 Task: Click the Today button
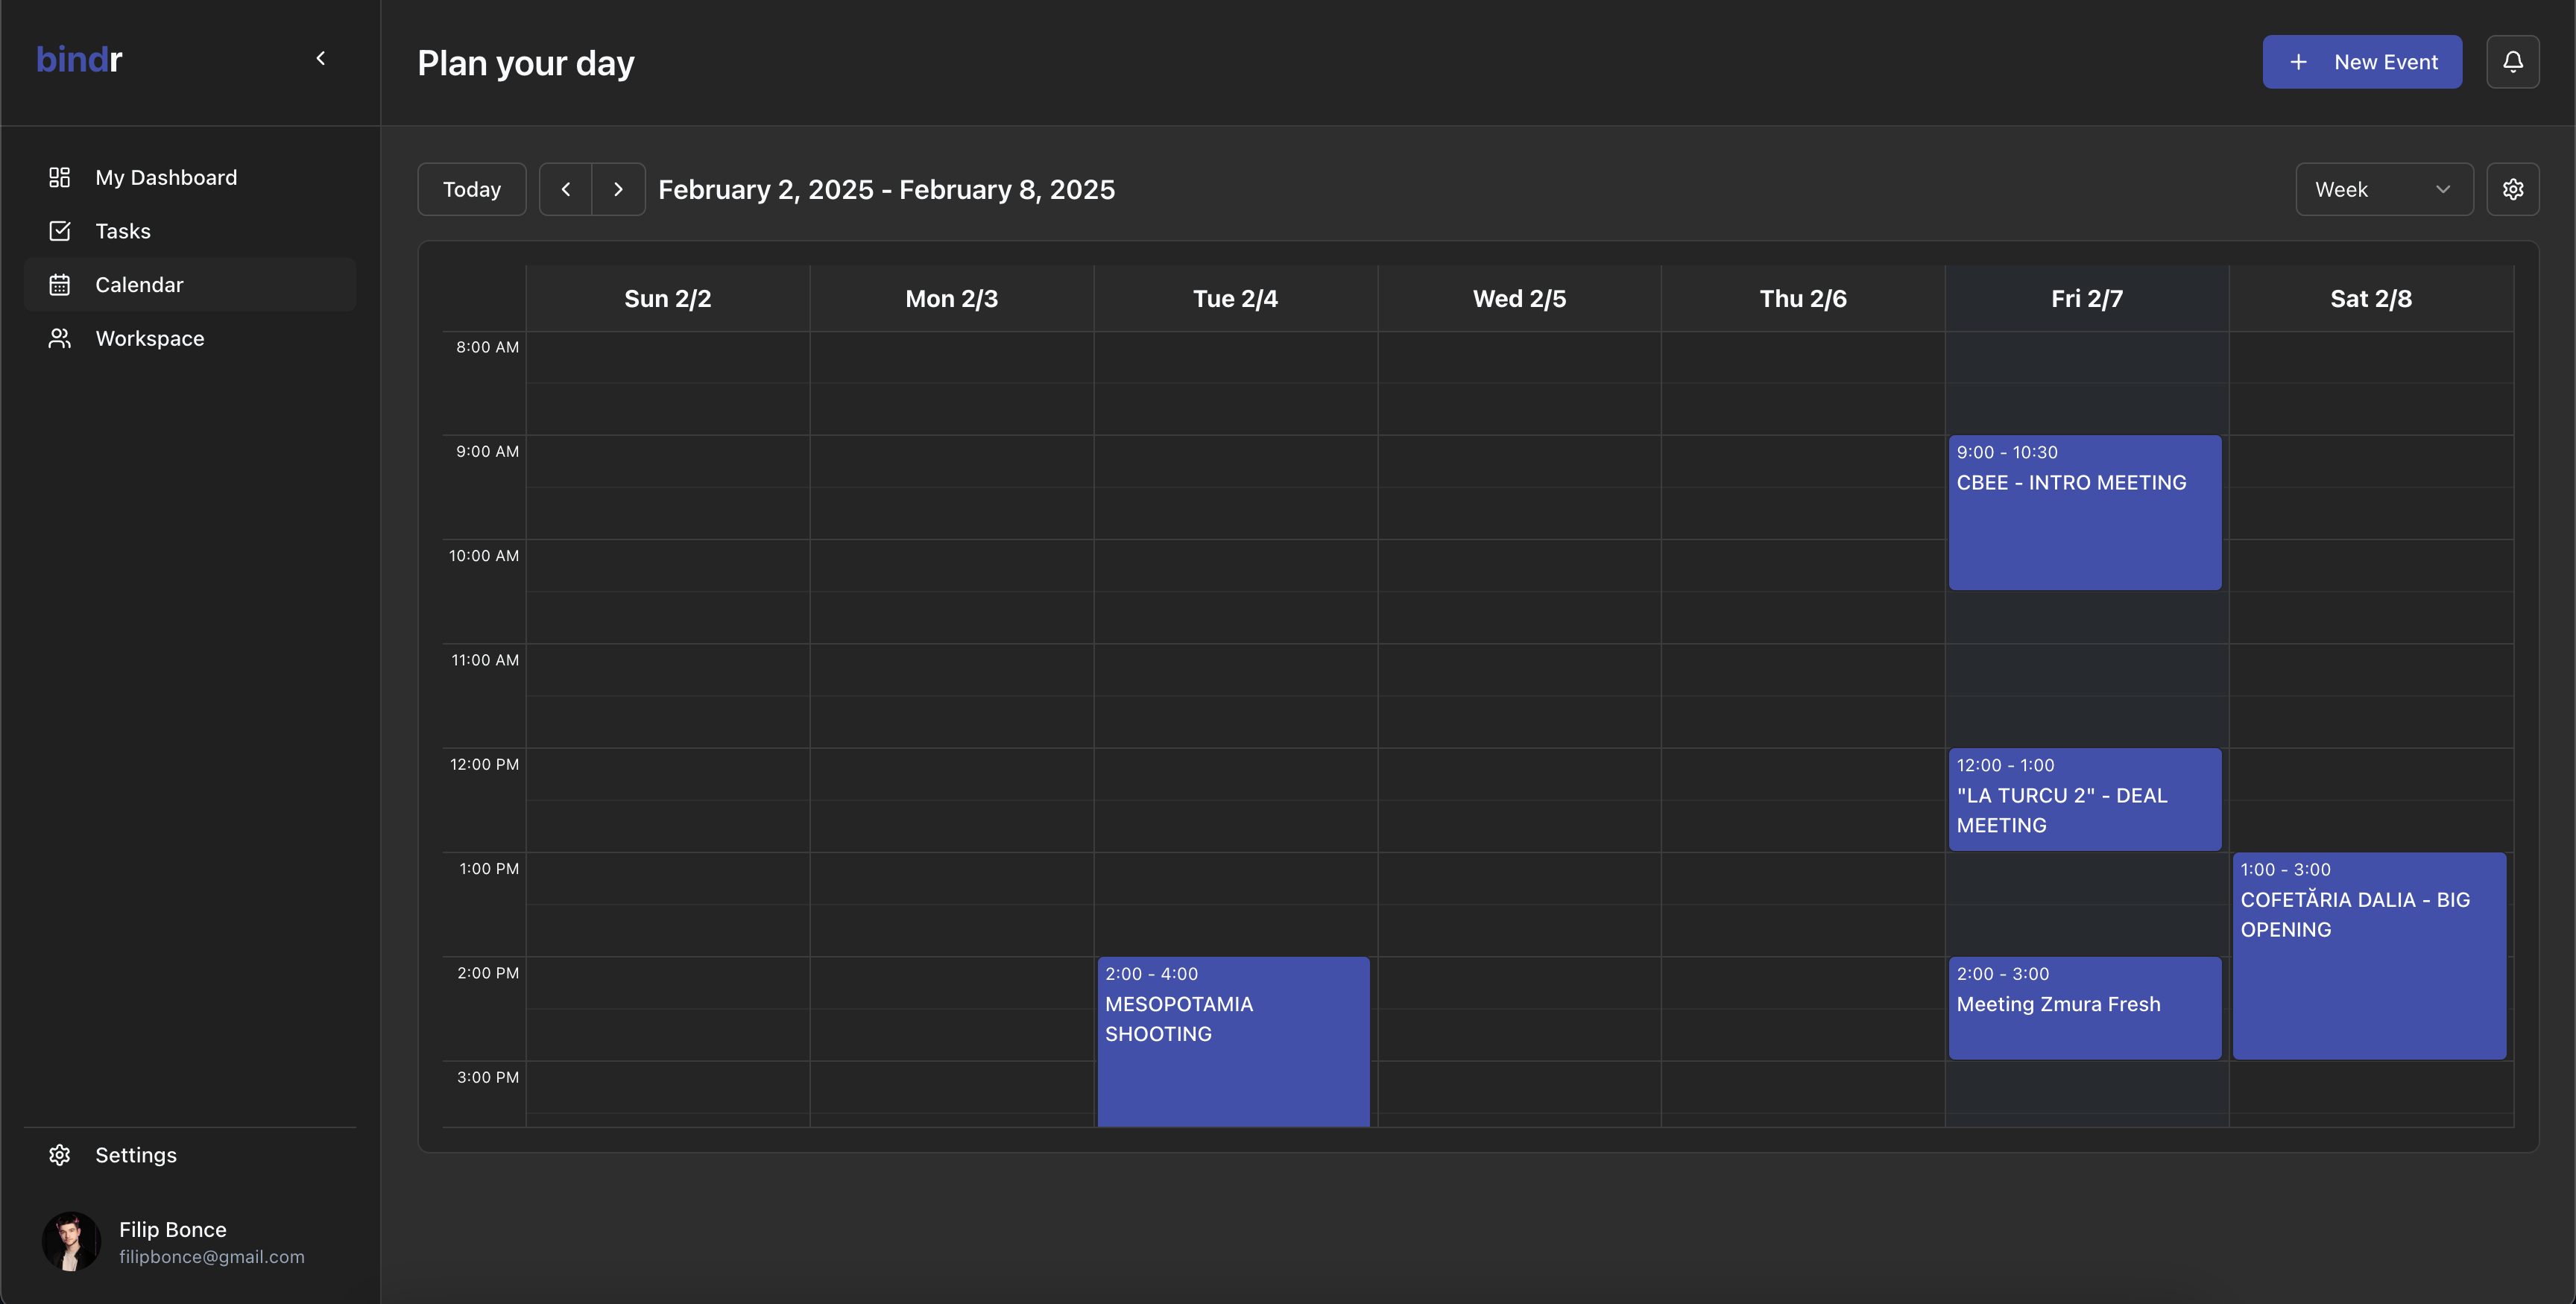[x=472, y=189]
